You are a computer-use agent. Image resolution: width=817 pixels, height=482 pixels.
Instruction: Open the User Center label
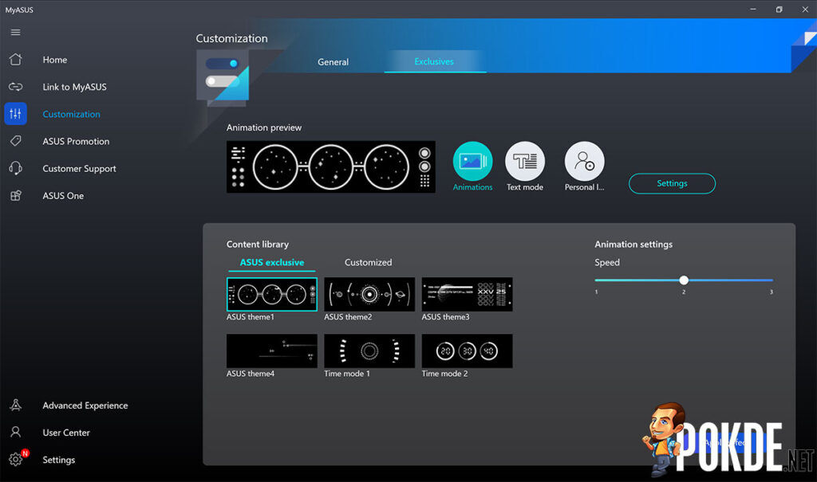pyautogui.click(x=66, y=433)
